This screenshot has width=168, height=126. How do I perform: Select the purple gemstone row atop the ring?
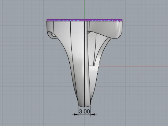[85, 20]
